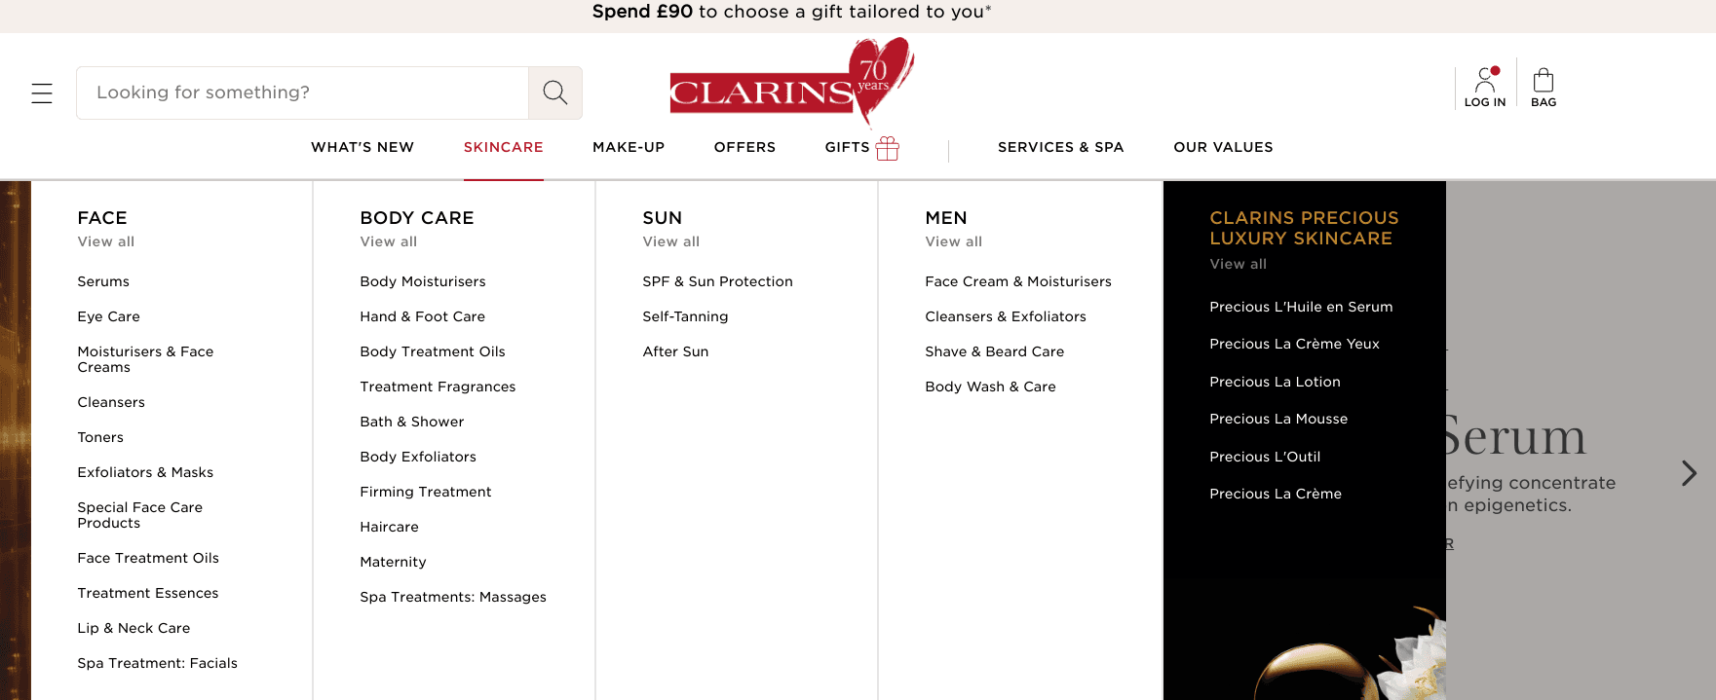
Task: Open the Skincare menu tab
Action: coord(503,147)
